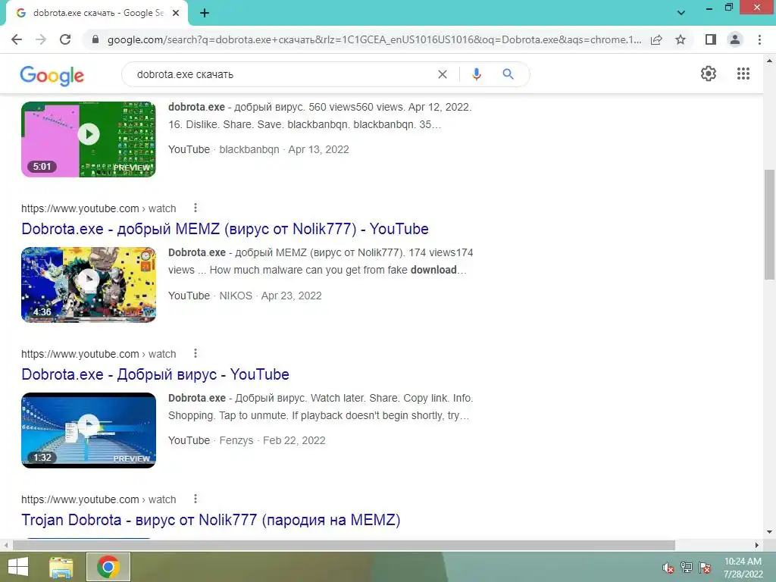Click the browser forward arrow
This screenshot has width=776, height=582.
tap(41, 39)
